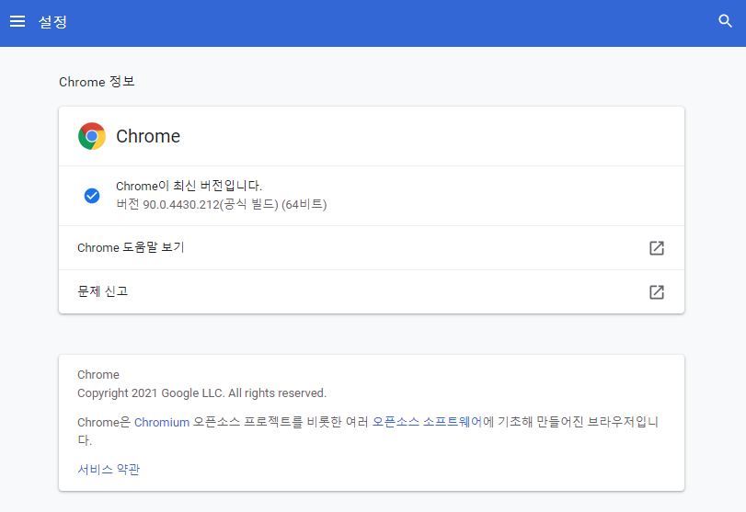Follow the 오픈소스 소프트웨어 link
This screenshot has height=512, width=746.
click(427, 422)
